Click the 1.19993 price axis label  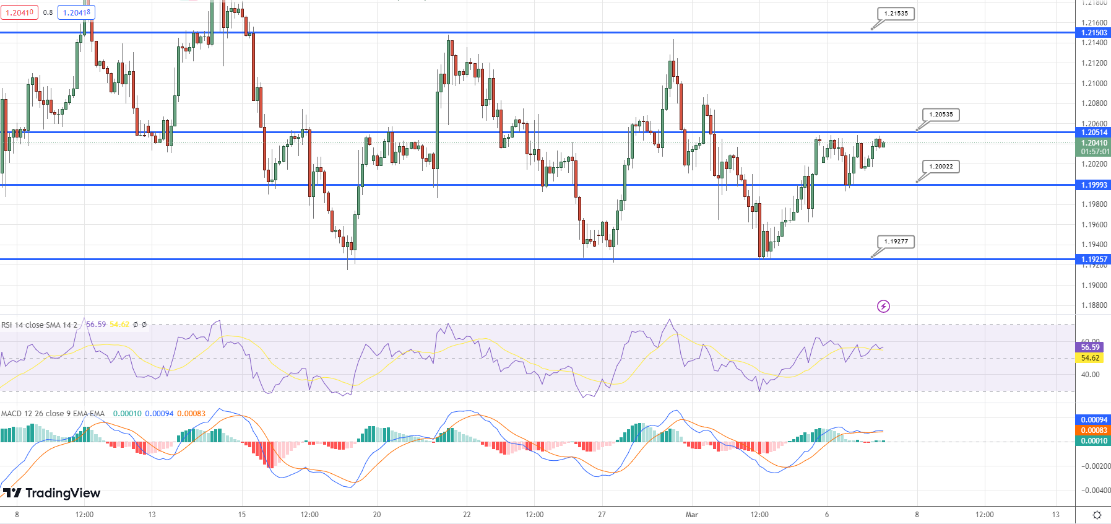(x=1094, y=185)
